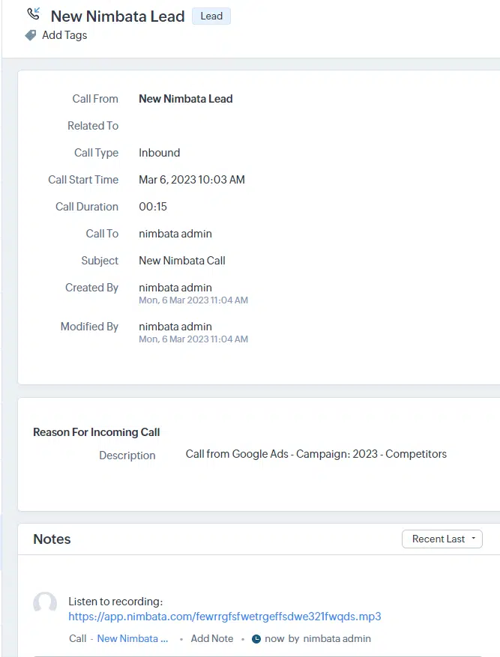Click the Call Start Time value
This screenshot has height=657, width=500.
pos(192,180)
